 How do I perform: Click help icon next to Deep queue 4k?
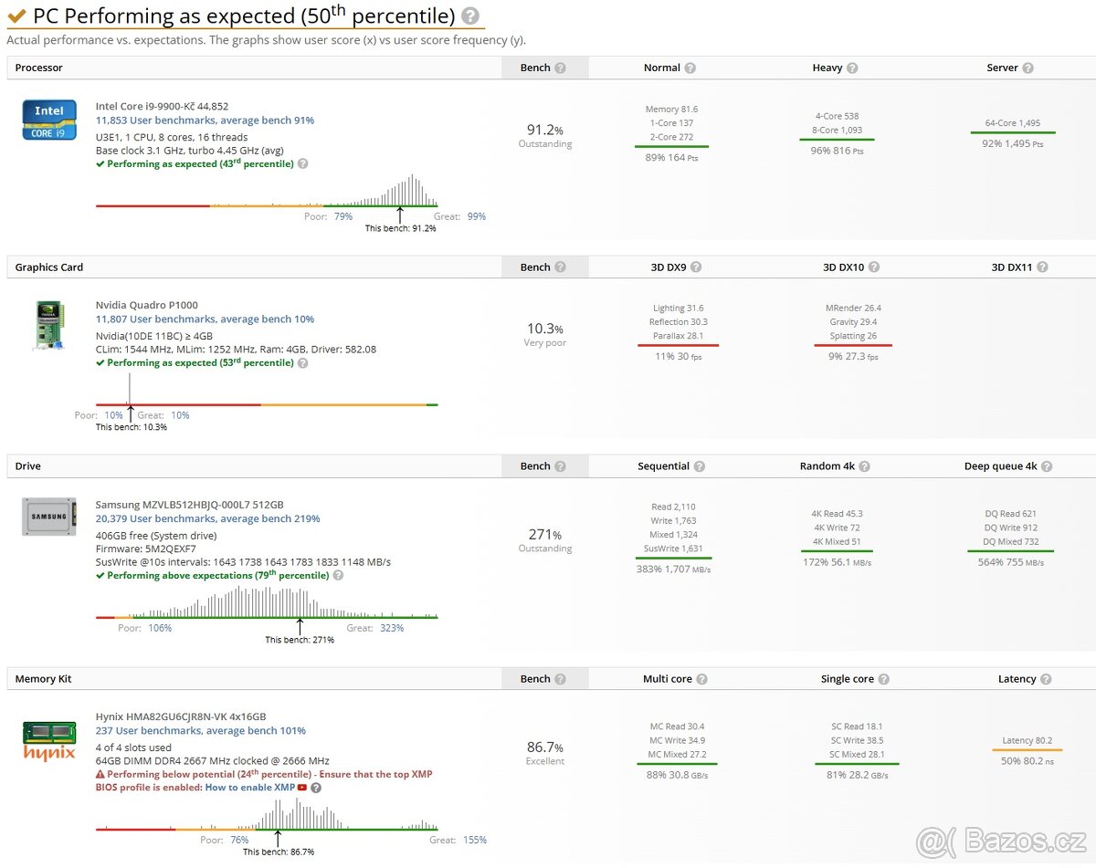[x=1047, y=466]
